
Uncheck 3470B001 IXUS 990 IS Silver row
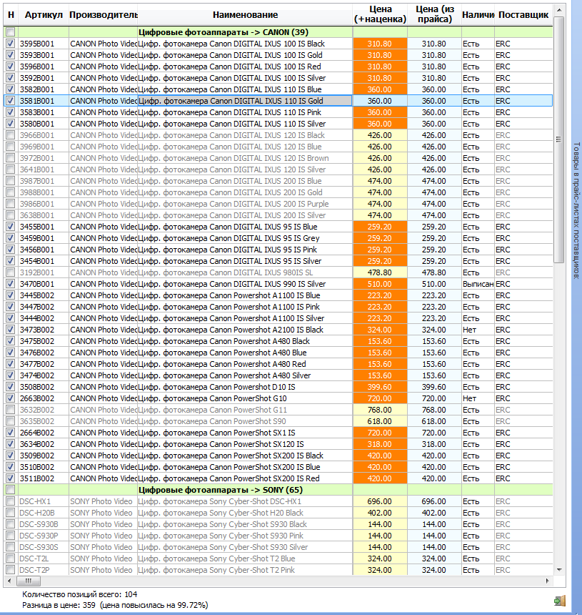[11, 284]
